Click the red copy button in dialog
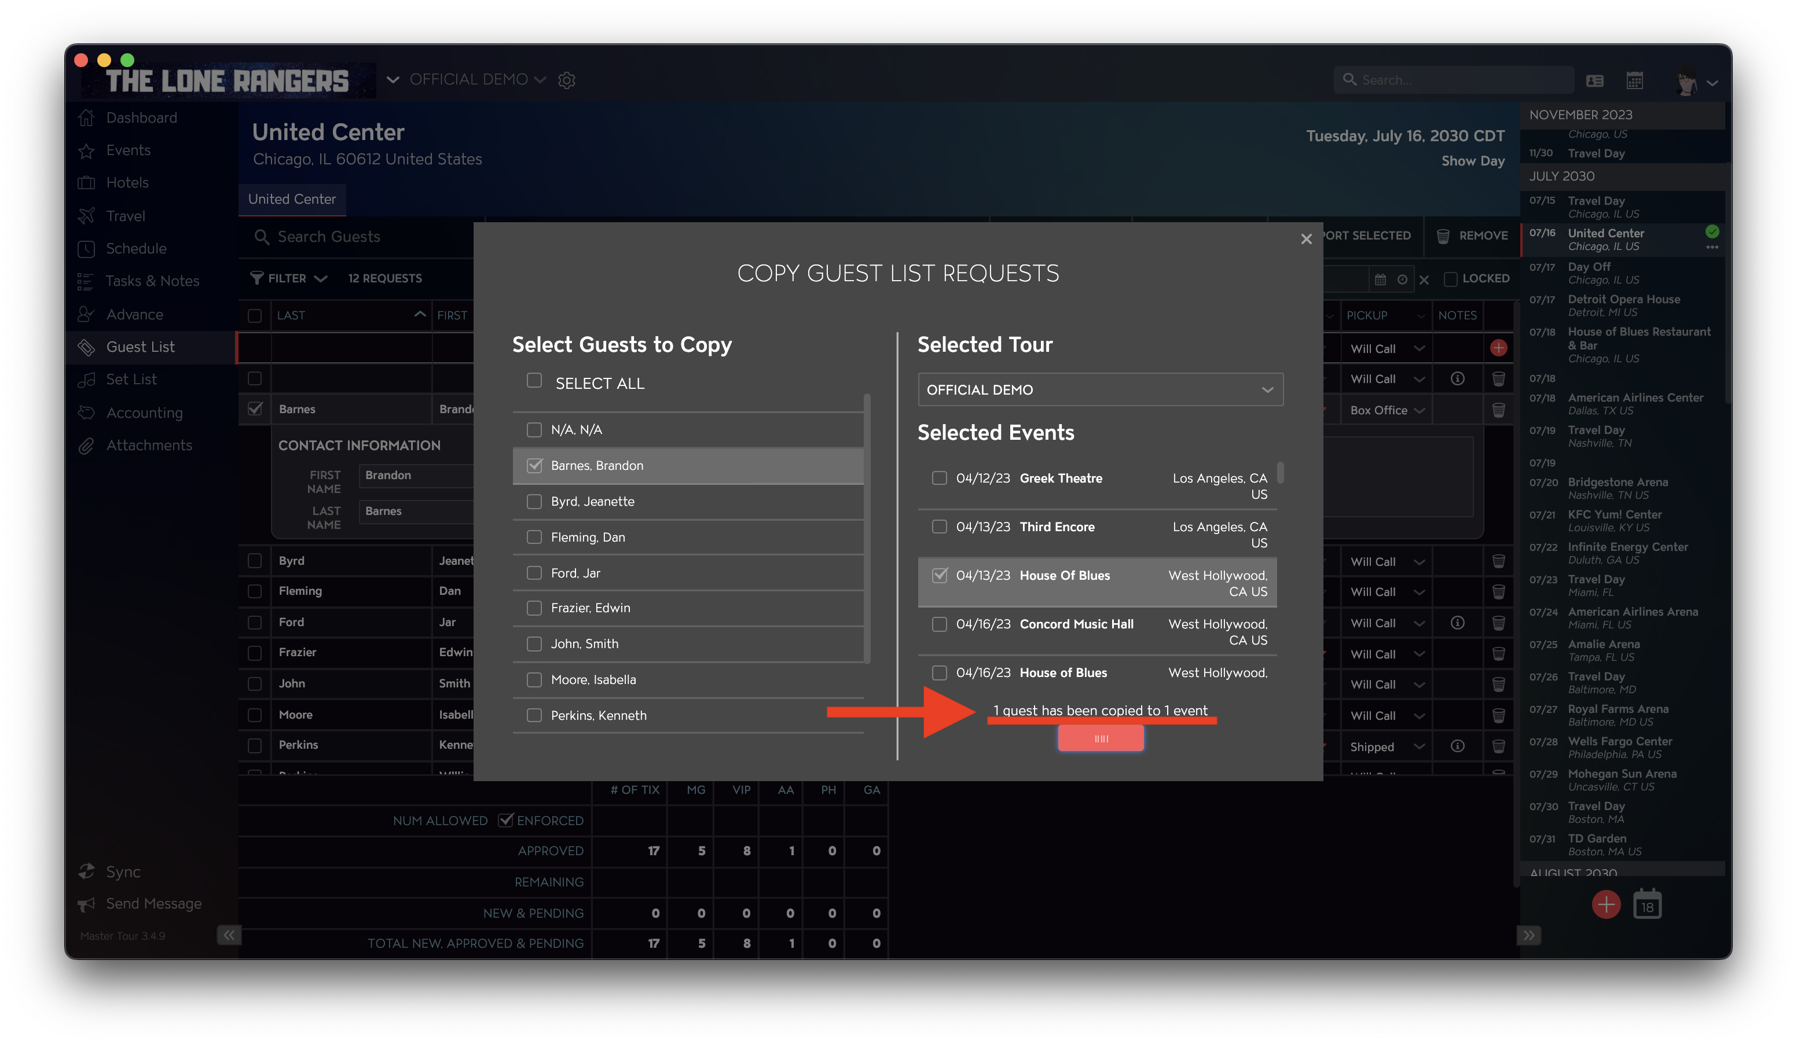Image resolution: width=1797 pixels, height=1045 pixels. (1101, 738)
